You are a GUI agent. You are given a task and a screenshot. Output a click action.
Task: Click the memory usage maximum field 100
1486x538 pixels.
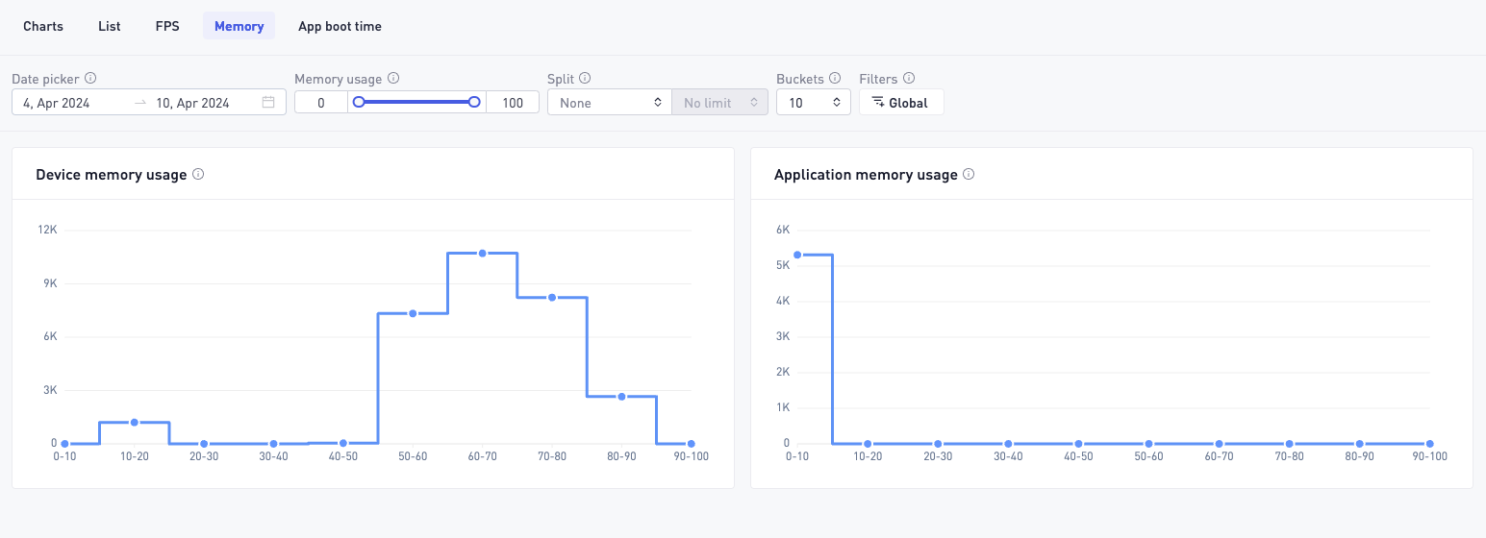[513, 102]
